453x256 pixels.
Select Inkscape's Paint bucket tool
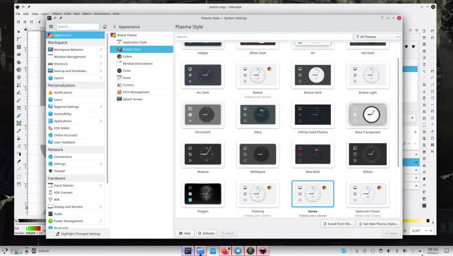point(19,139)
